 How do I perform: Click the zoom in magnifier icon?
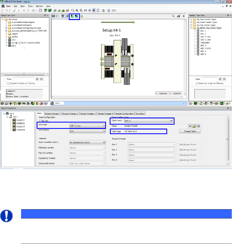click(x=77, y=11)
